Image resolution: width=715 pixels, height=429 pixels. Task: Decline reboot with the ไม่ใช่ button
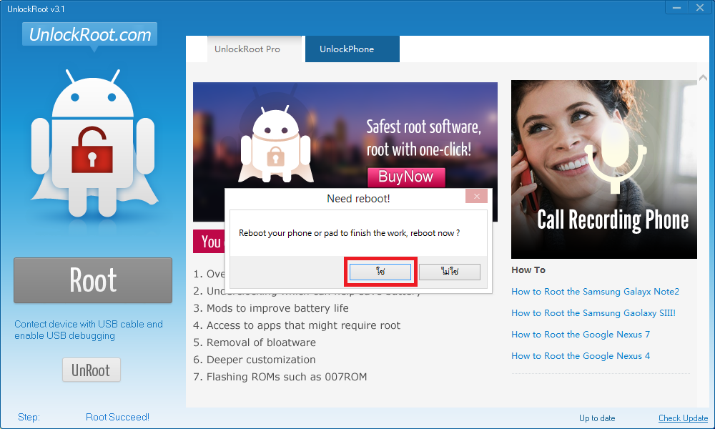click(450, 272)
